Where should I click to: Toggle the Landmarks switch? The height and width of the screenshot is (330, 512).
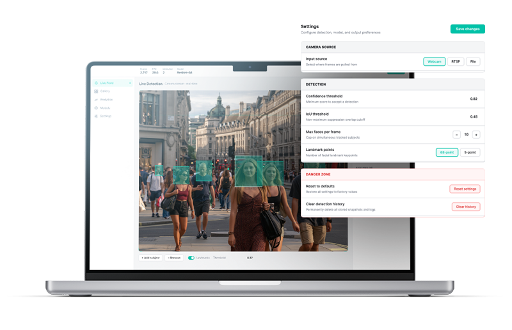tap(191, 258)
